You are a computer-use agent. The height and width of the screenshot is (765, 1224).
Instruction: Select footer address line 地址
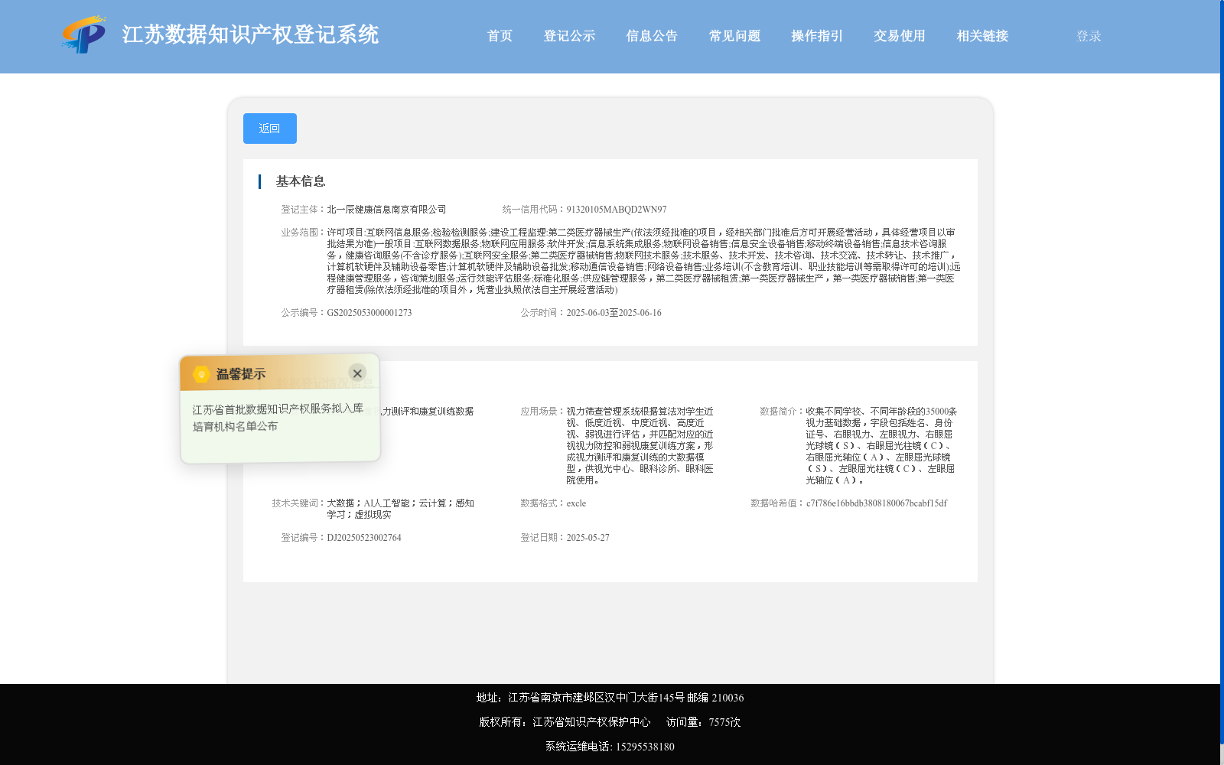point(610,698)
